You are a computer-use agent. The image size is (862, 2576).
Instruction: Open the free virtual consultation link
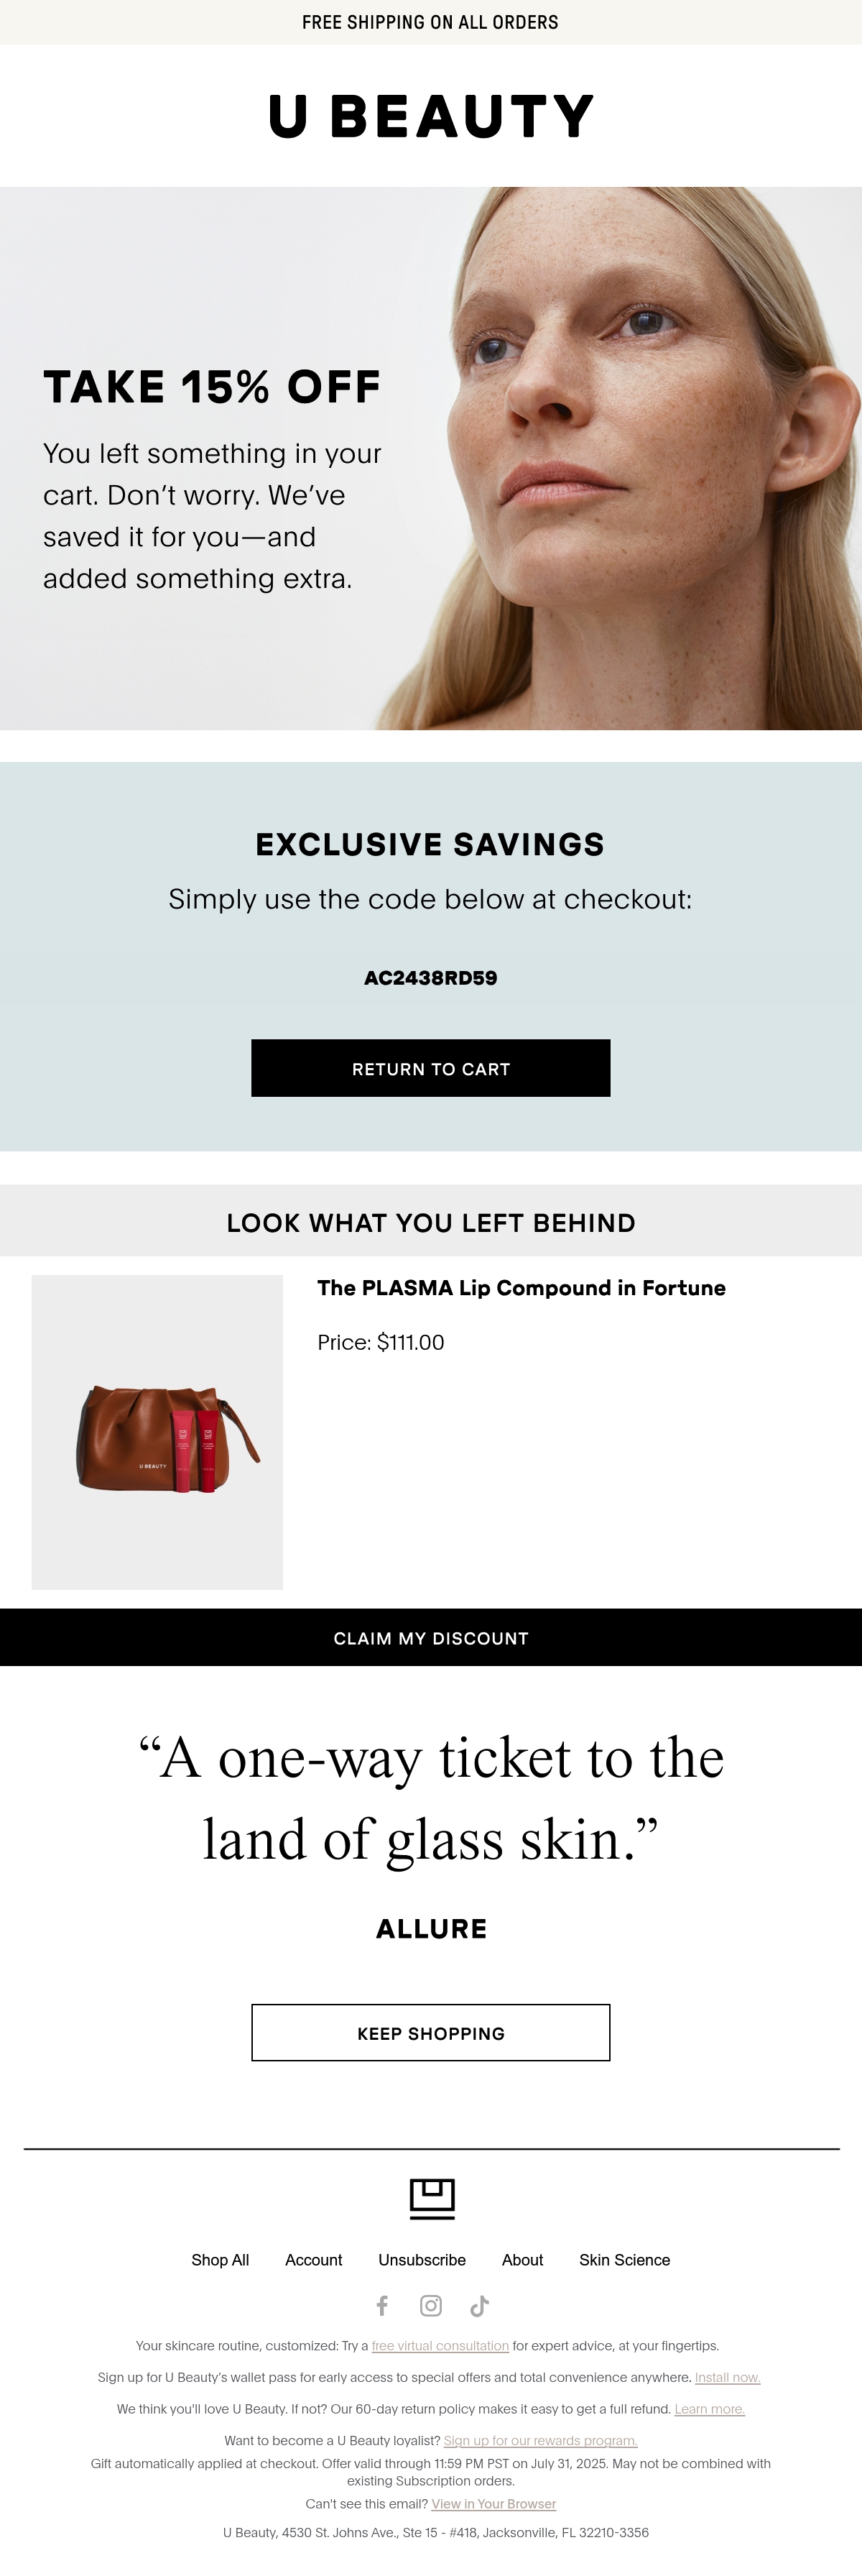click(440, 2346)
